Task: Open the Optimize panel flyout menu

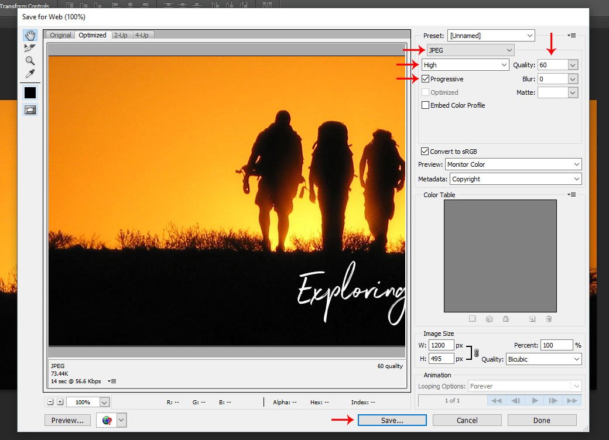Action: pos(572,35)
